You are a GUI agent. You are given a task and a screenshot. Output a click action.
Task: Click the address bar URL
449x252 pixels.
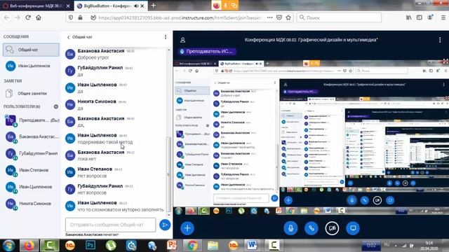(180, 17)
